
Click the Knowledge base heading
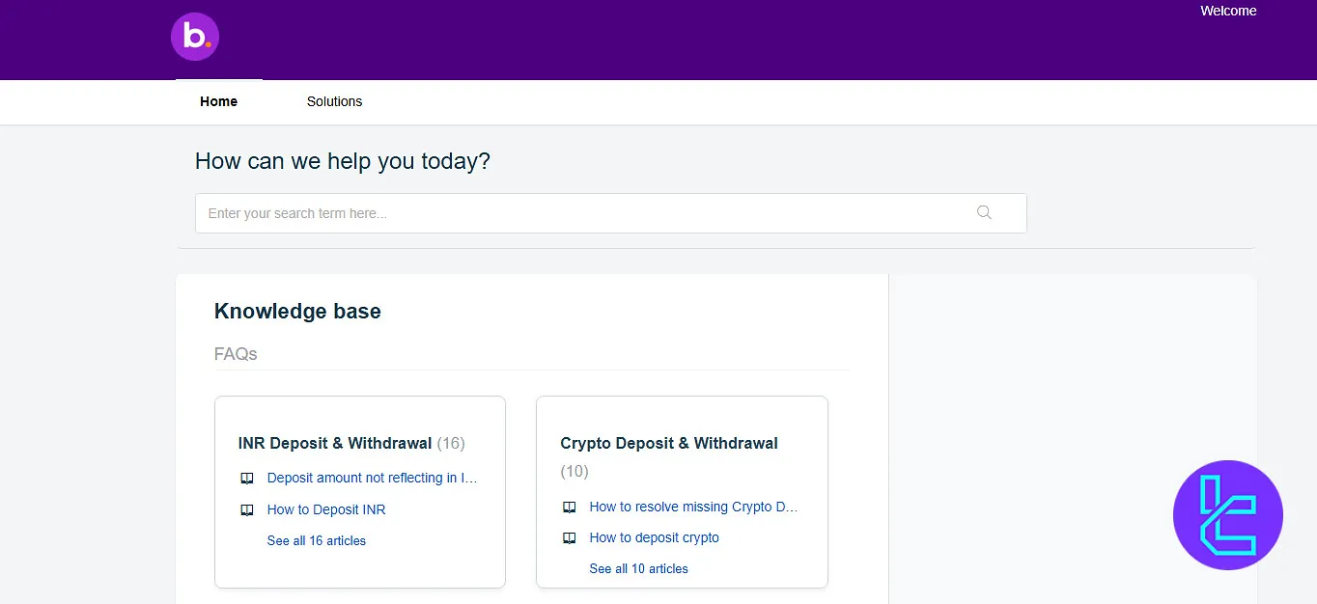click(x=297, y=311)
